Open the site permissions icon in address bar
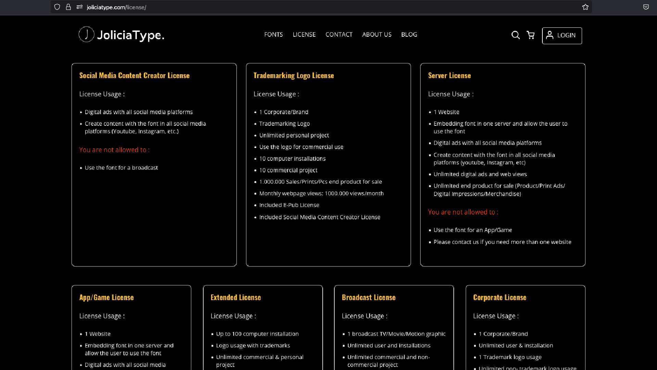The height and width of the screenshot is (370, 657). pos(79,7)
